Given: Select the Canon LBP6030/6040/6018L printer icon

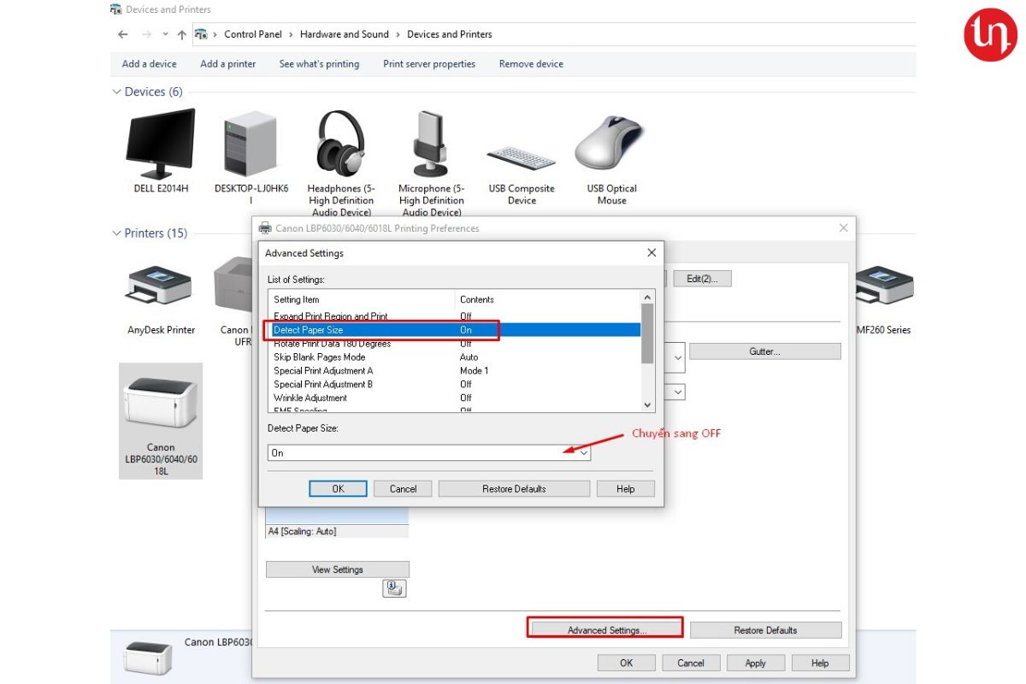Looking at the screenshot, I should [x=161, y=402].
